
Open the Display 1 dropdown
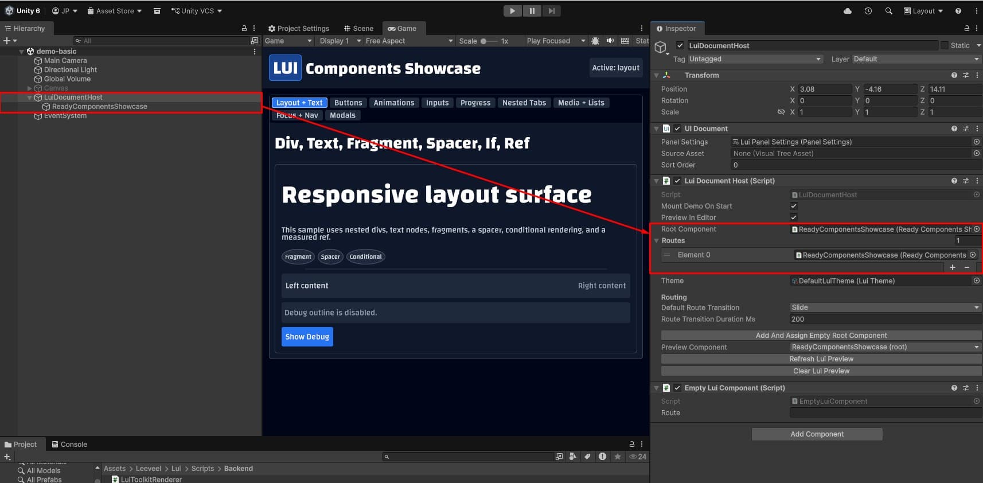pos(340,41)
